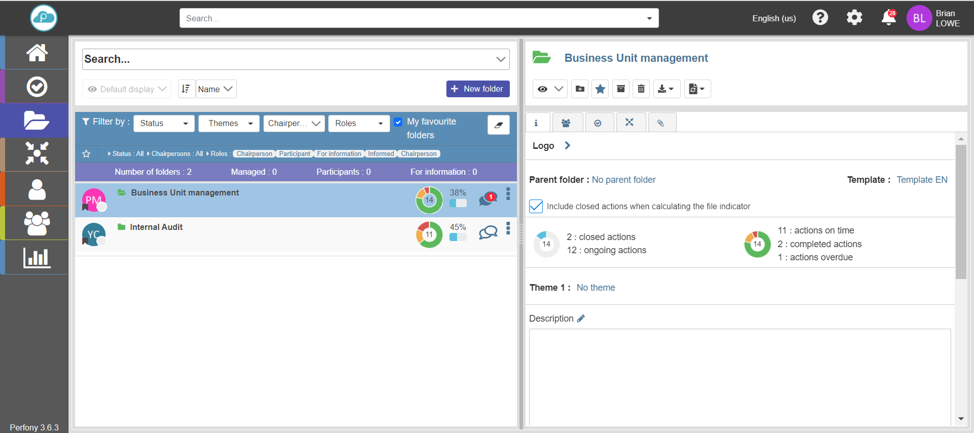Click the help question mark icon

point(820,18)
